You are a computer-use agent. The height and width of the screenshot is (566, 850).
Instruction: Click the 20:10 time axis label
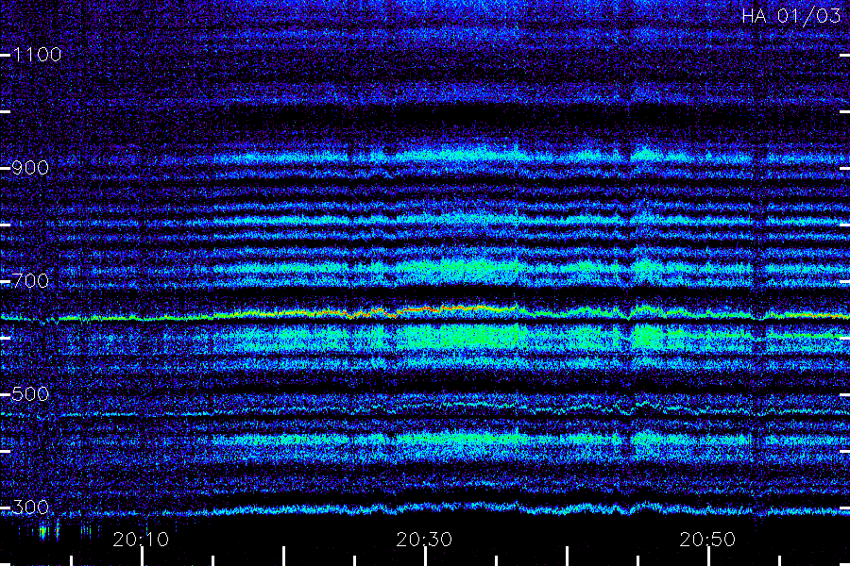tap(141, 540)
